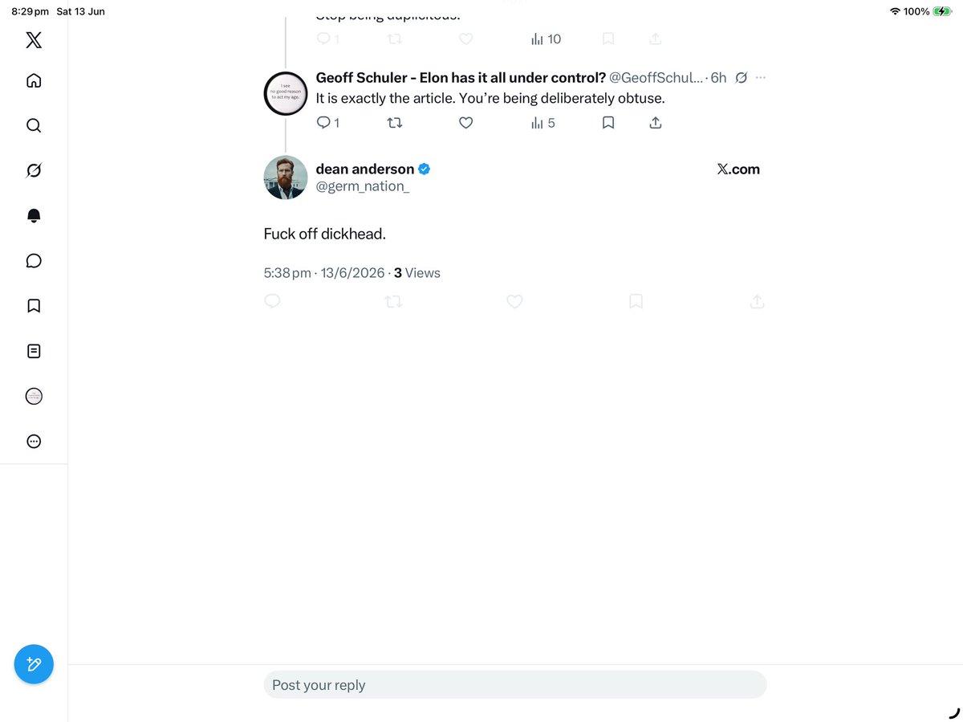Like Geoff Schuler's reply
The height and width of the screenshot is (722, 963).
click(465, 123)
